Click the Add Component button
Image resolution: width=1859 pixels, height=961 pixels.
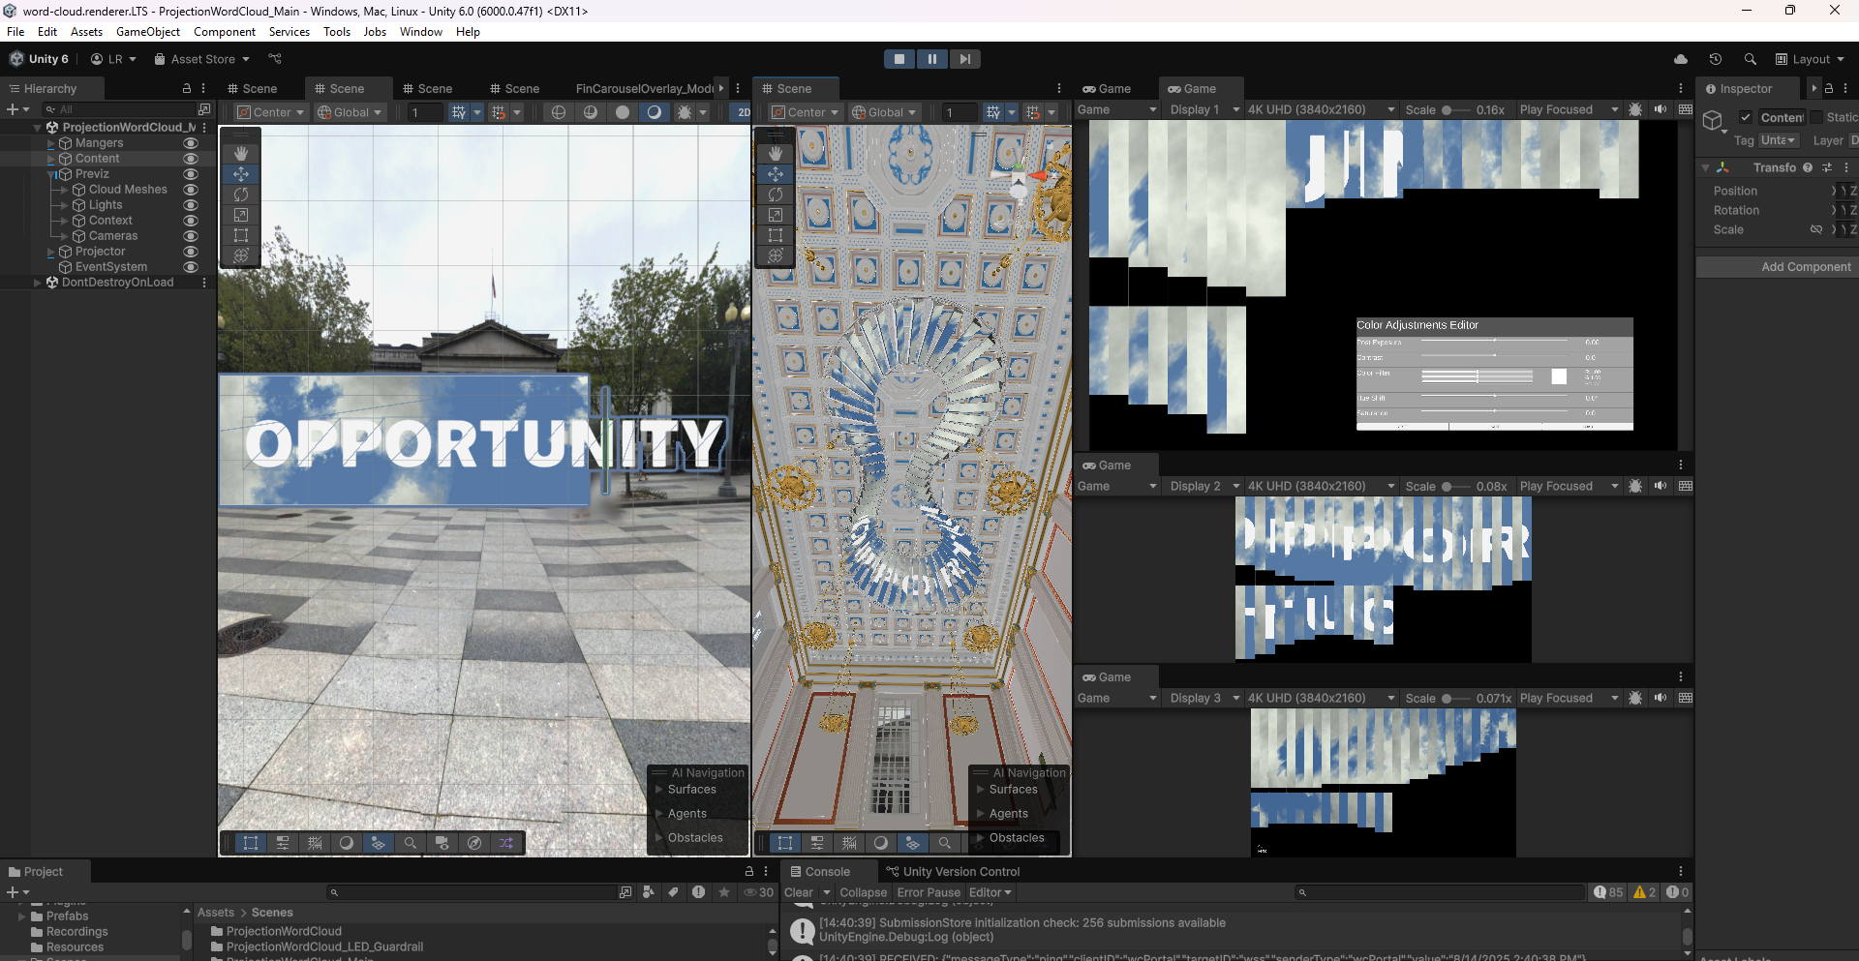[x=1805, y=267]
